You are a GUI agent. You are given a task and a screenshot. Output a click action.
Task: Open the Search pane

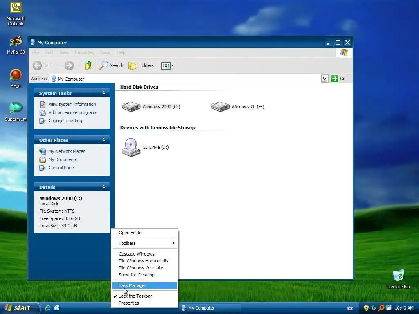(111, 65)
